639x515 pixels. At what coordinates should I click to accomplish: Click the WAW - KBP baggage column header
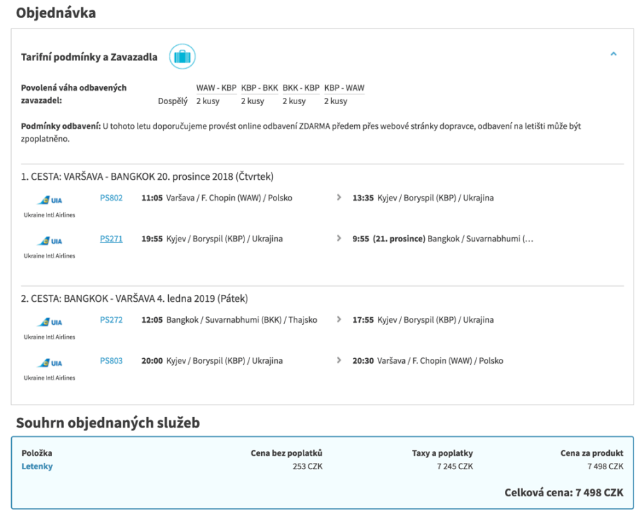(216, 88)
